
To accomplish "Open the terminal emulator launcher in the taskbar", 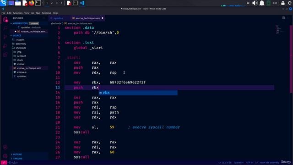I will click(38, 3).
